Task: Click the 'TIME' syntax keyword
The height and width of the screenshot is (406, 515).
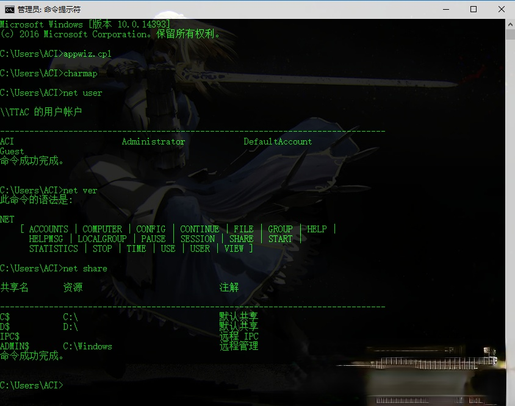Action: (x=136, y=249)
